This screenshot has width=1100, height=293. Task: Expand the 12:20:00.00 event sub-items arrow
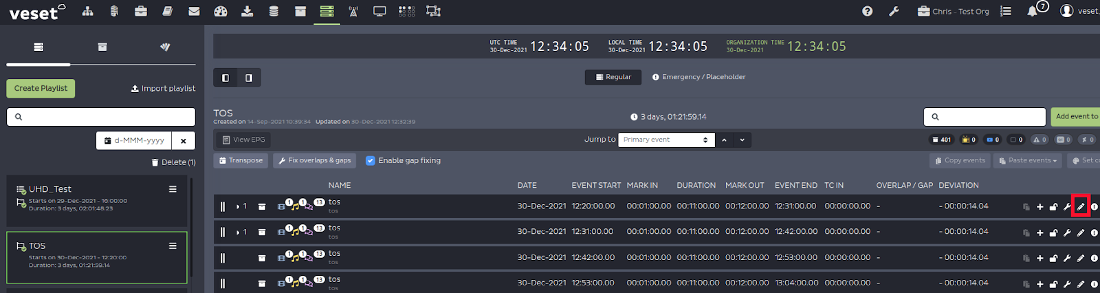(238, 206)
